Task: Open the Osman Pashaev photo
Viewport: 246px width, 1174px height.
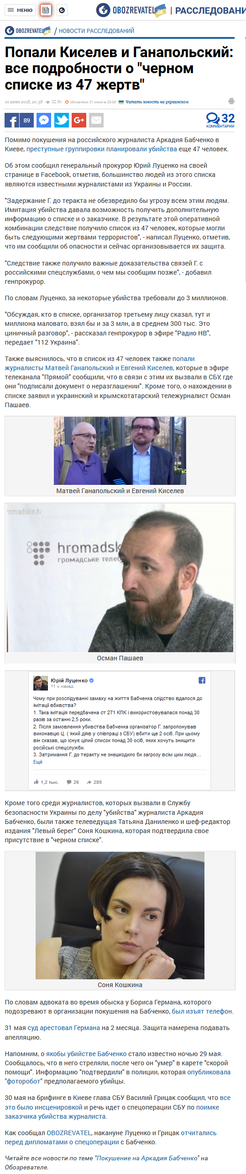Action: tap(120, 578)
